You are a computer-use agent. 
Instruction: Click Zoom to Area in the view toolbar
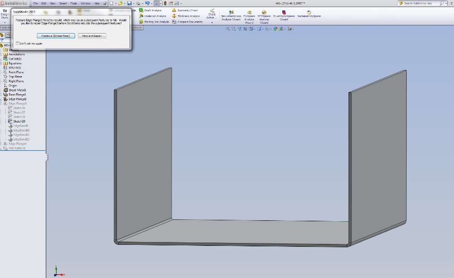[234, 29]
